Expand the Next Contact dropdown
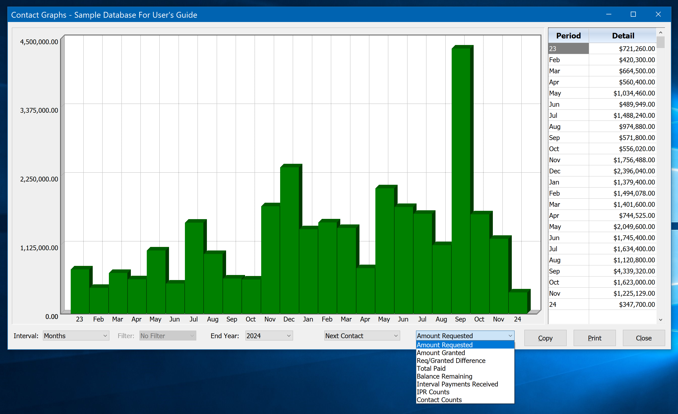678x414 pixels. (362, 336)
